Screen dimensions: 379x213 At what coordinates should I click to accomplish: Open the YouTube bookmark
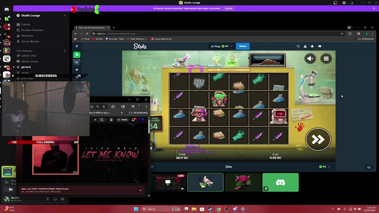point(97,39)
